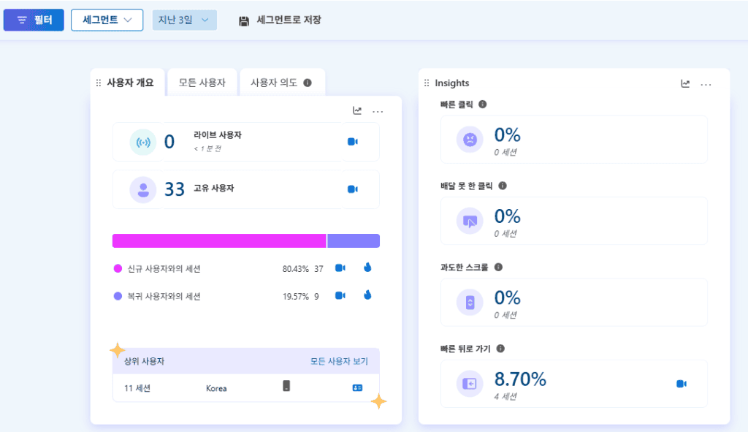Open user profile card icon in Korea row
The width and height of the screenshot is (748, 432).
point(357,388)
